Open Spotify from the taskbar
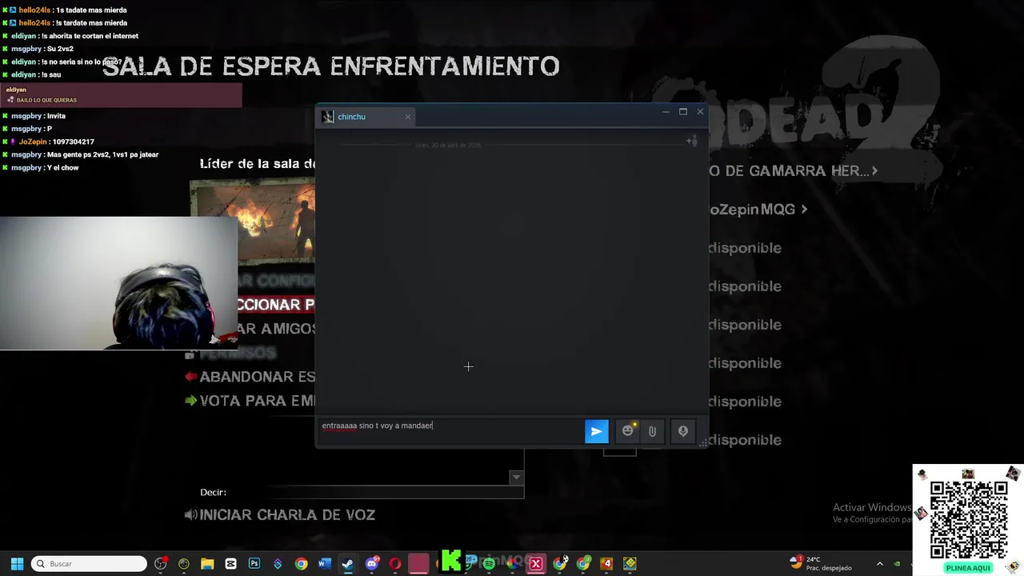 click(489, 564)
